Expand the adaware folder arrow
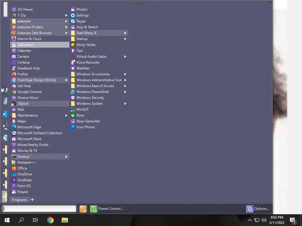The width and height of the screenshot is (302, 226). click(66, 21)
